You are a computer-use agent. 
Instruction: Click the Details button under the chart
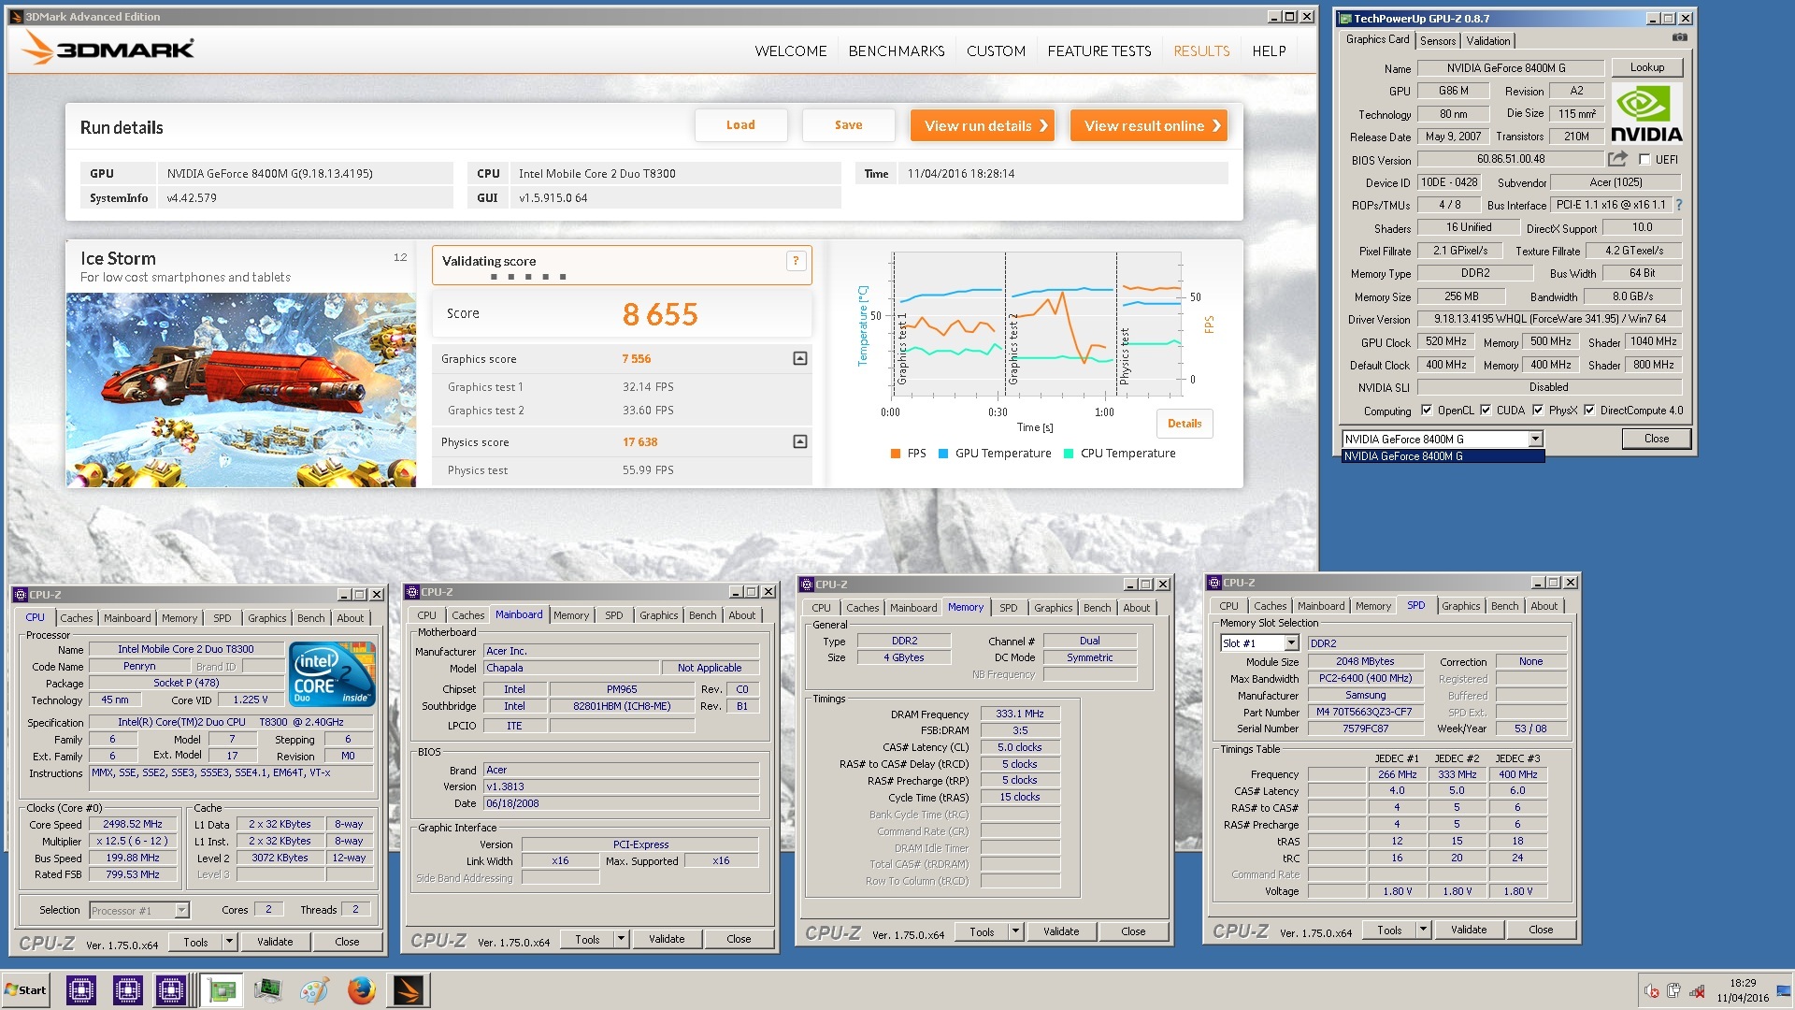click(1185, 424)
